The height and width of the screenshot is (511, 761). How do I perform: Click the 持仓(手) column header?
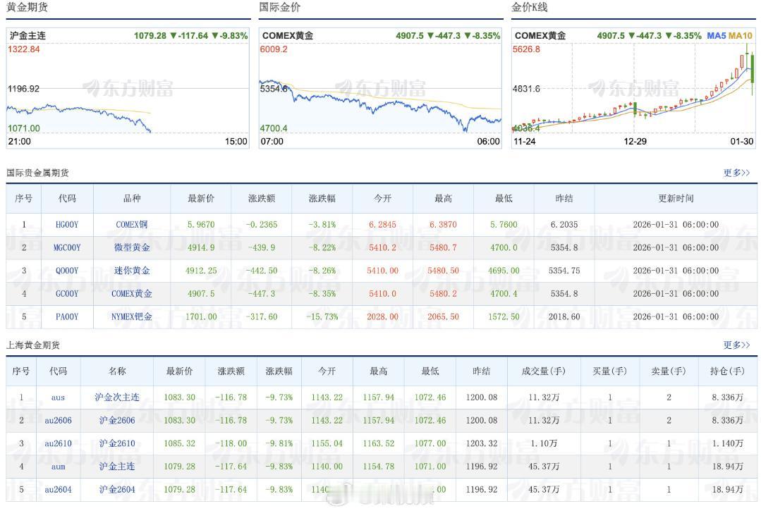tap(727, 371)
